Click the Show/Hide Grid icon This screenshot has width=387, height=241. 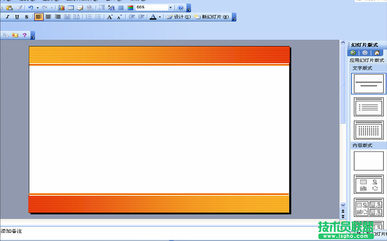point(121,8)
